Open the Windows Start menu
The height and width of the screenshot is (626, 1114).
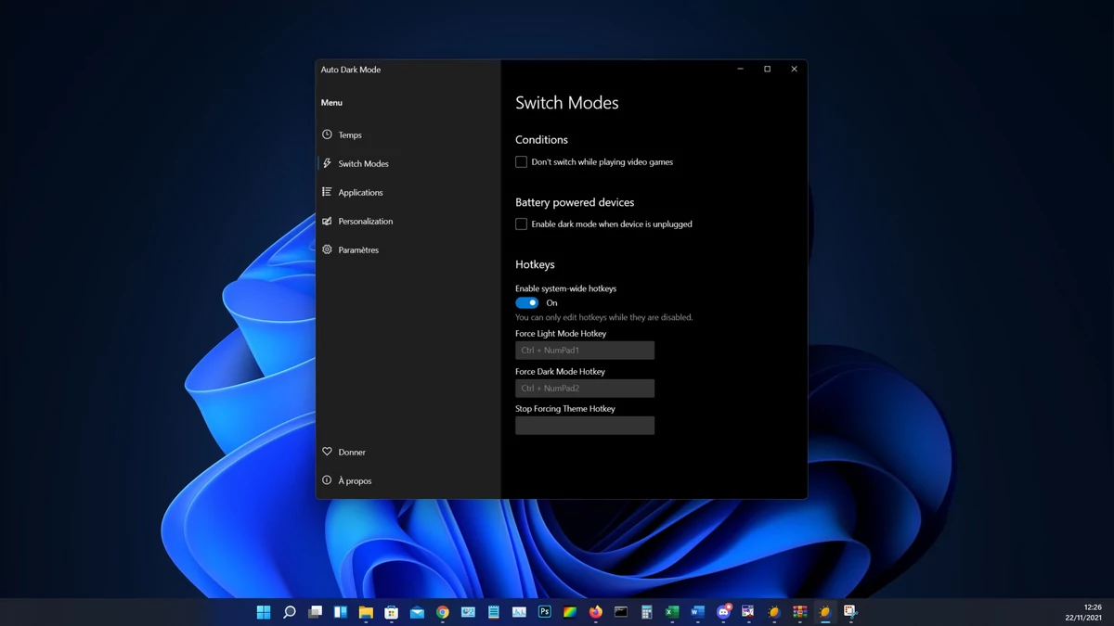(264, 612)
